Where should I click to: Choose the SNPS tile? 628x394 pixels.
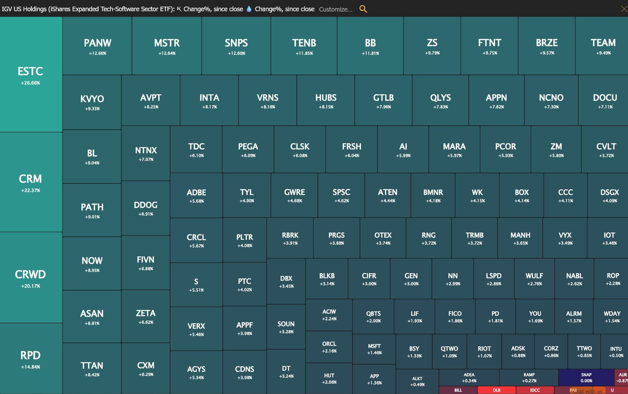(x=236, y=46)
